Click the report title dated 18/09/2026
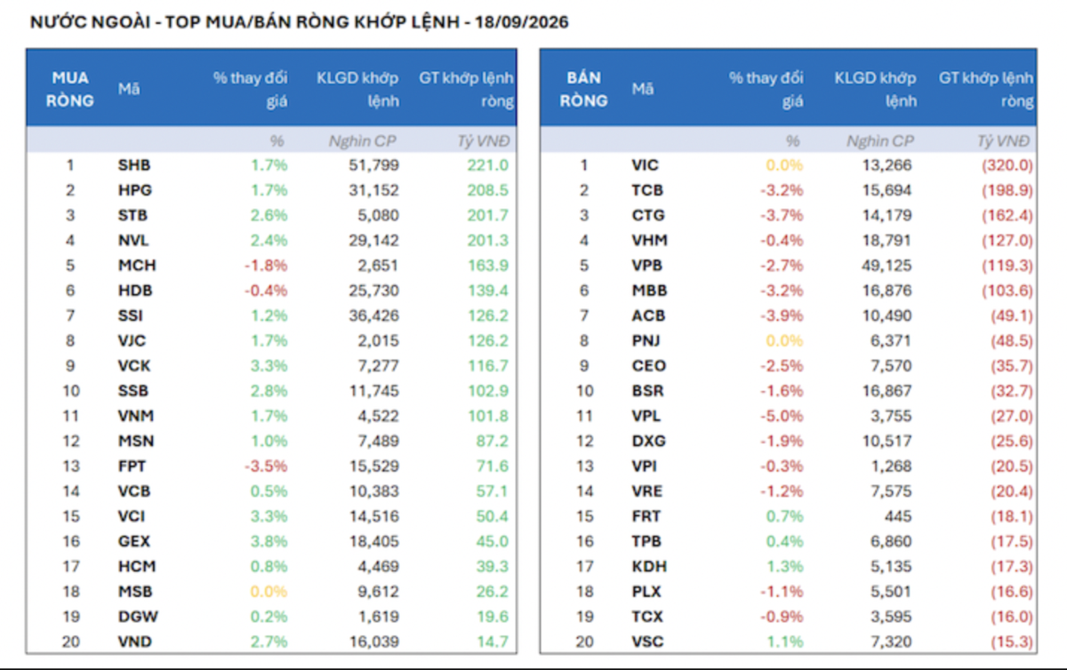 click(x=299, y=23)
